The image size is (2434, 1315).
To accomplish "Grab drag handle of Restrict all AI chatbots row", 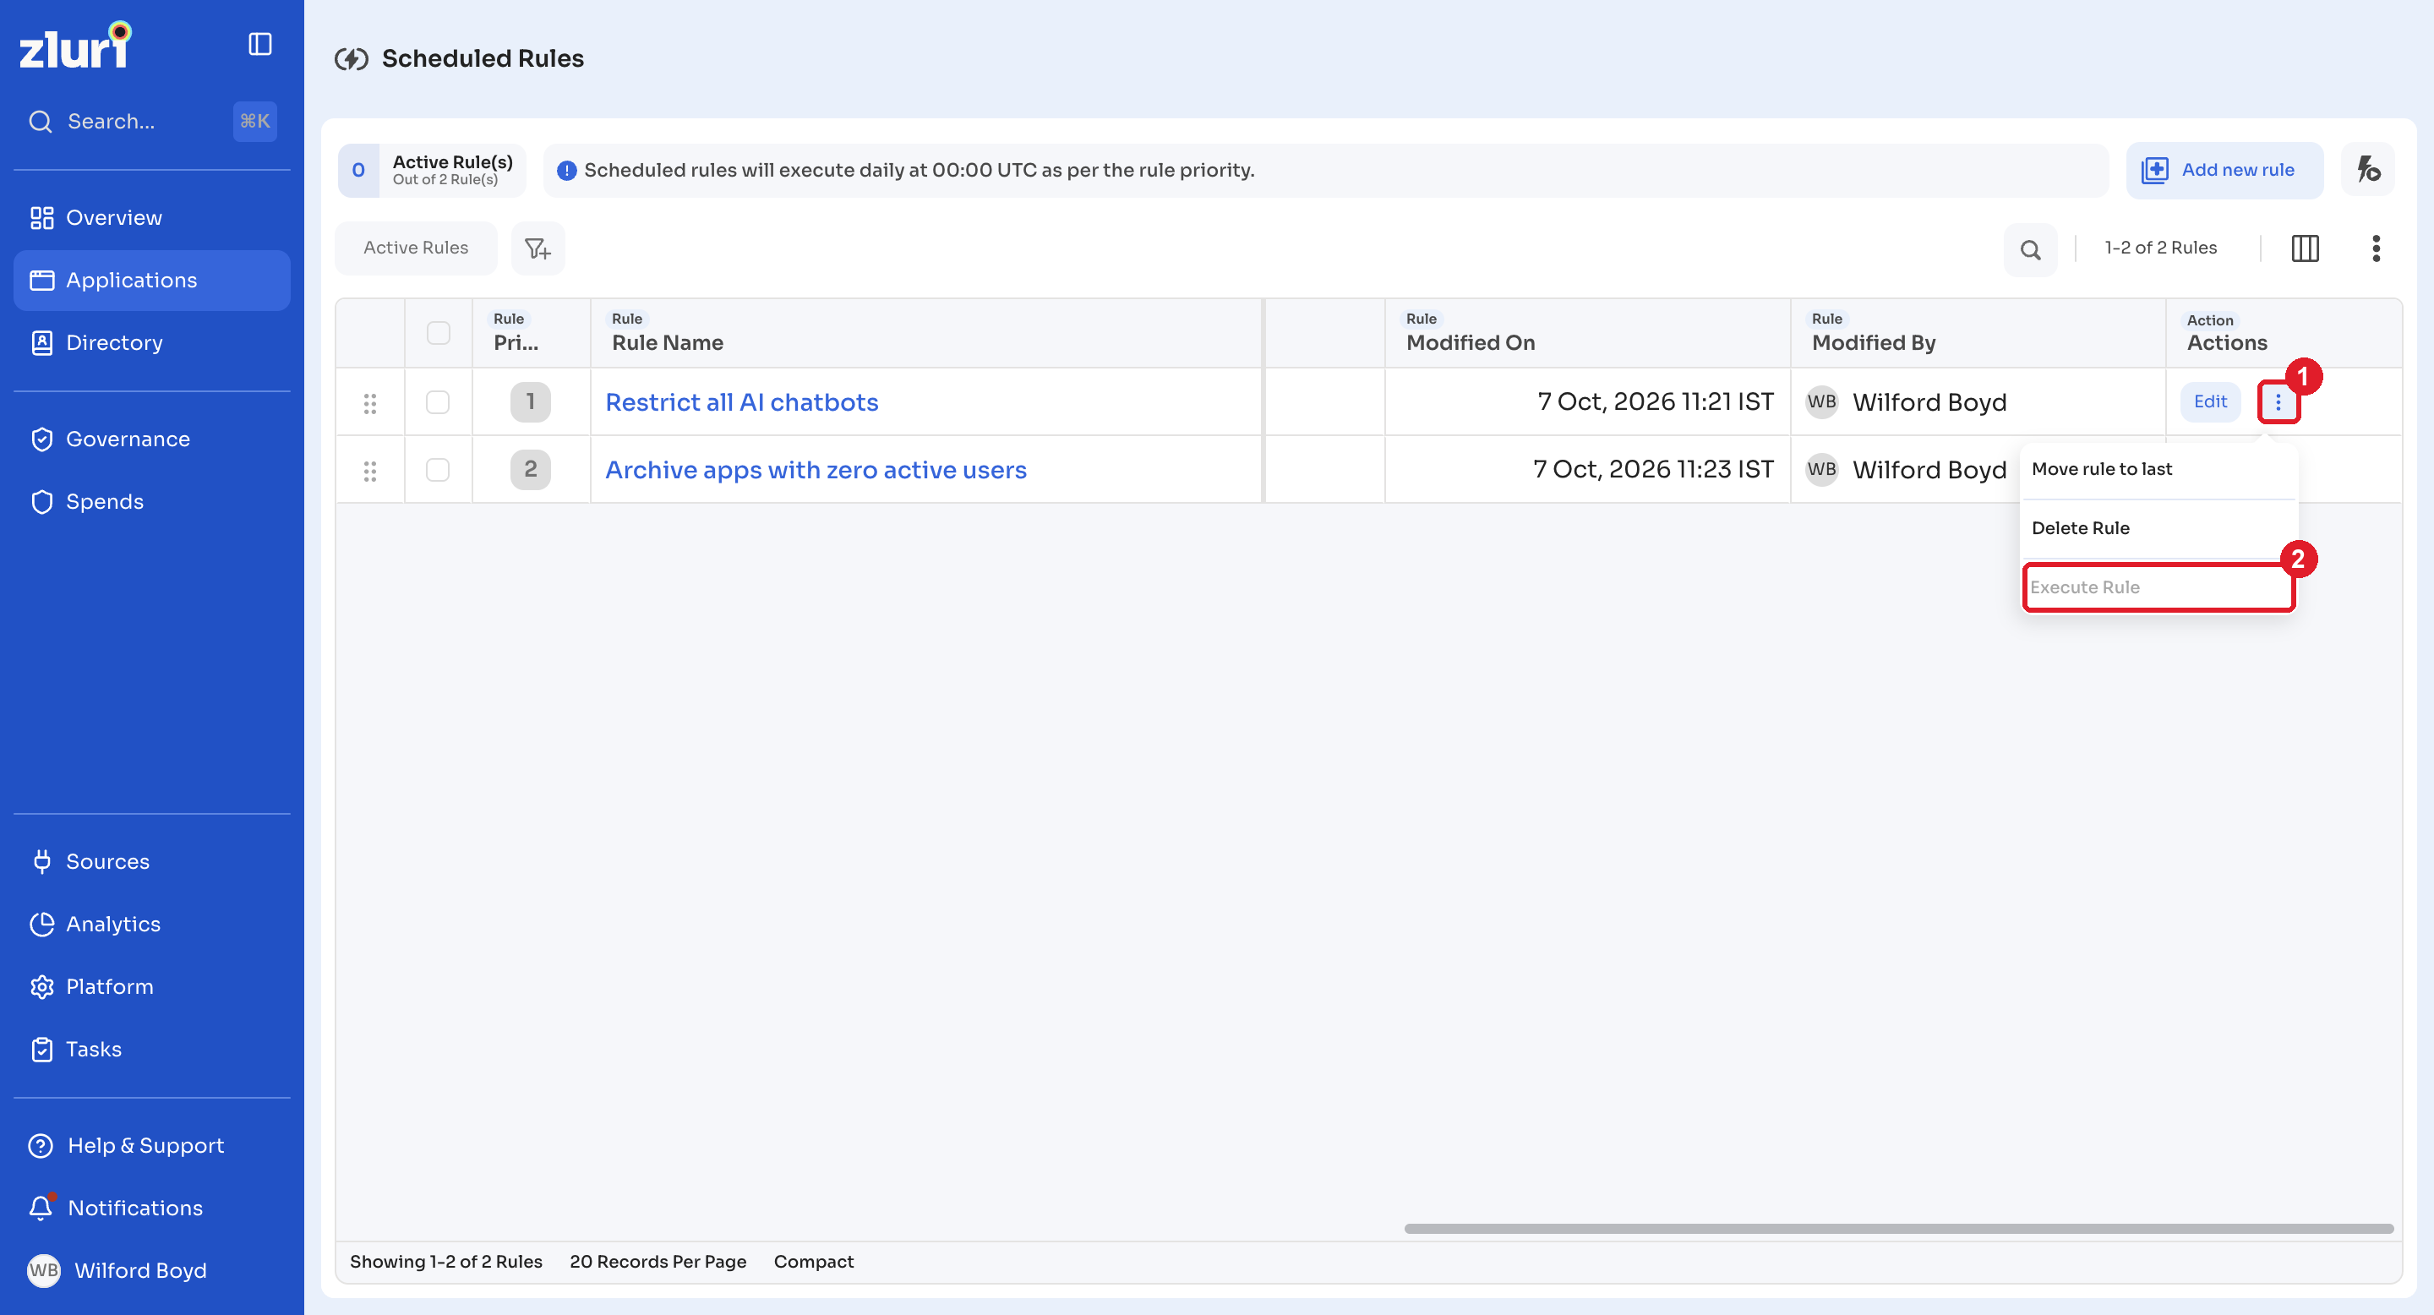I will [369, 403].
